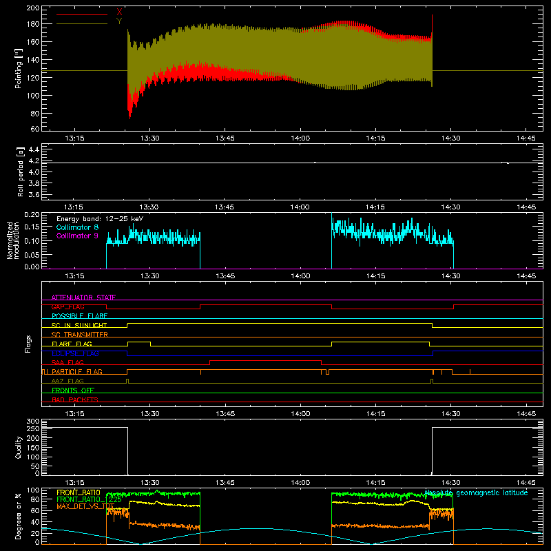Click the yellow FRONT_RATIO legend label
This screenshot has width=551, height=551.
[x=79, y=492]
